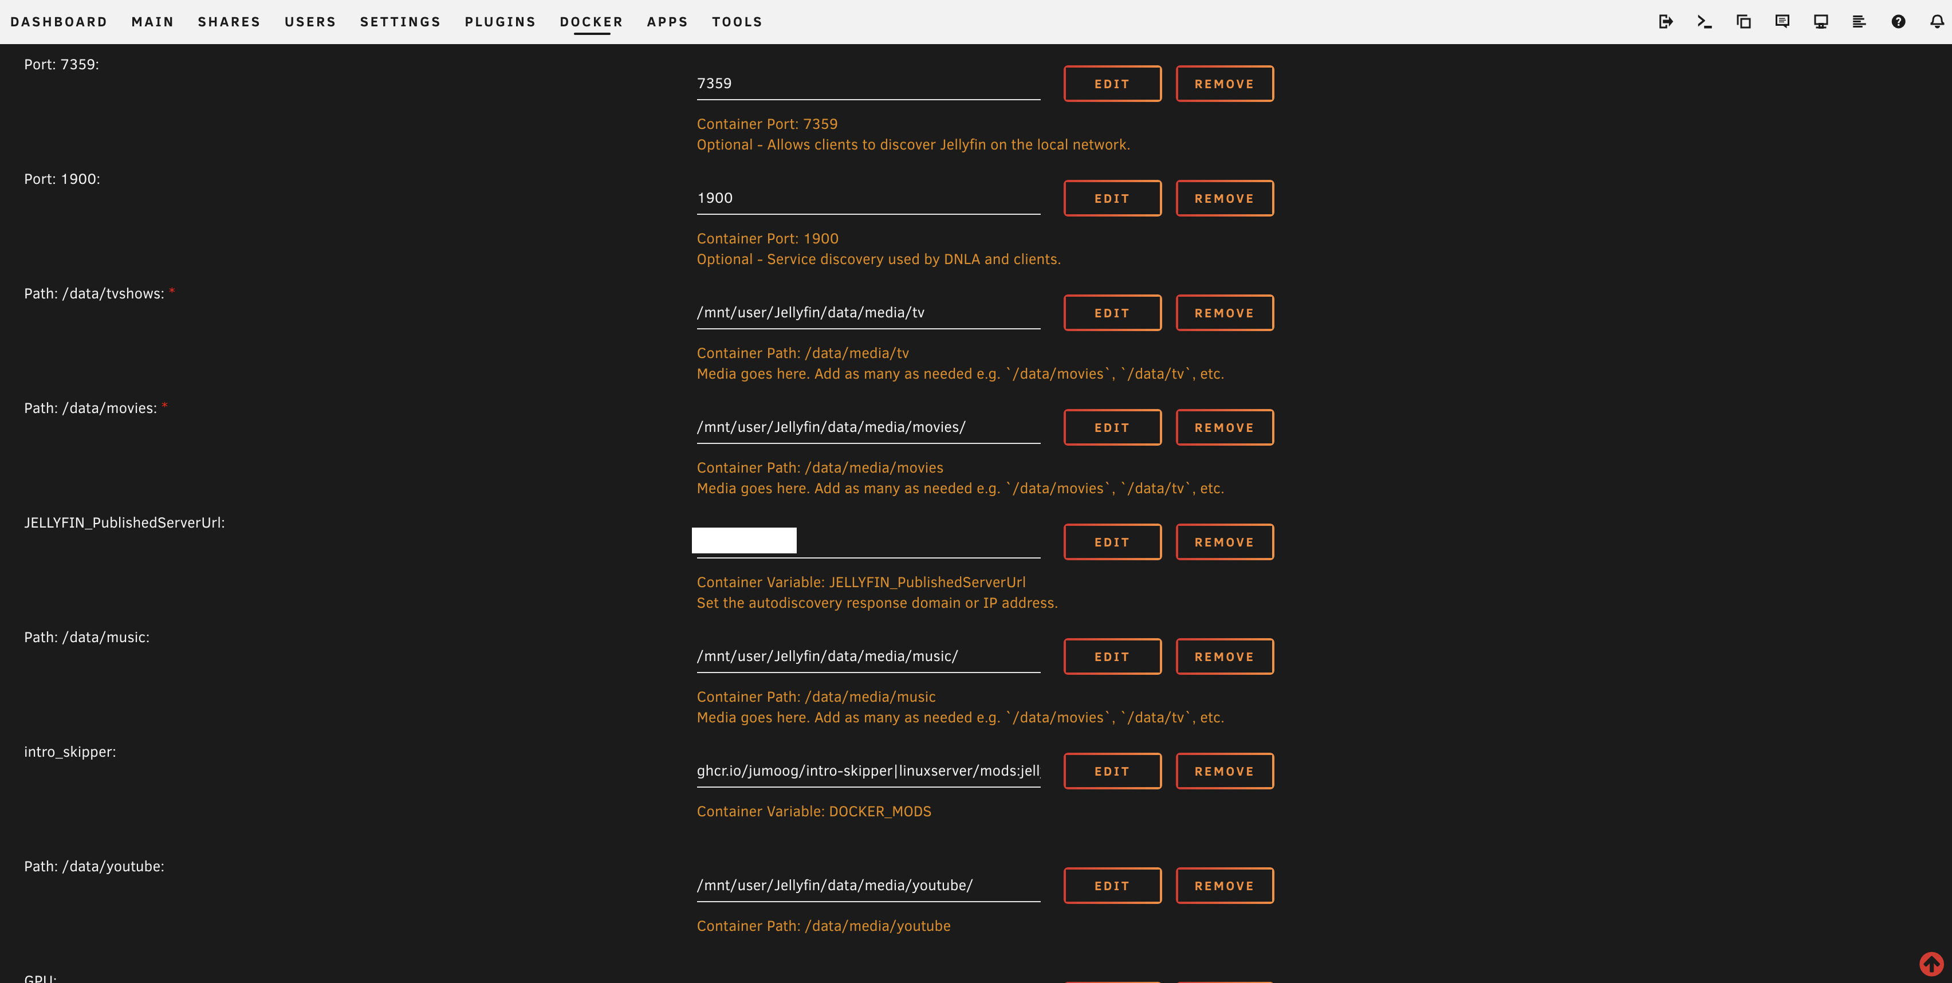The width and height of the screenshot is (1952, 983).
Task: Open the Dashboard menu item
Action: pyautogui.click(x=58, y=22)
